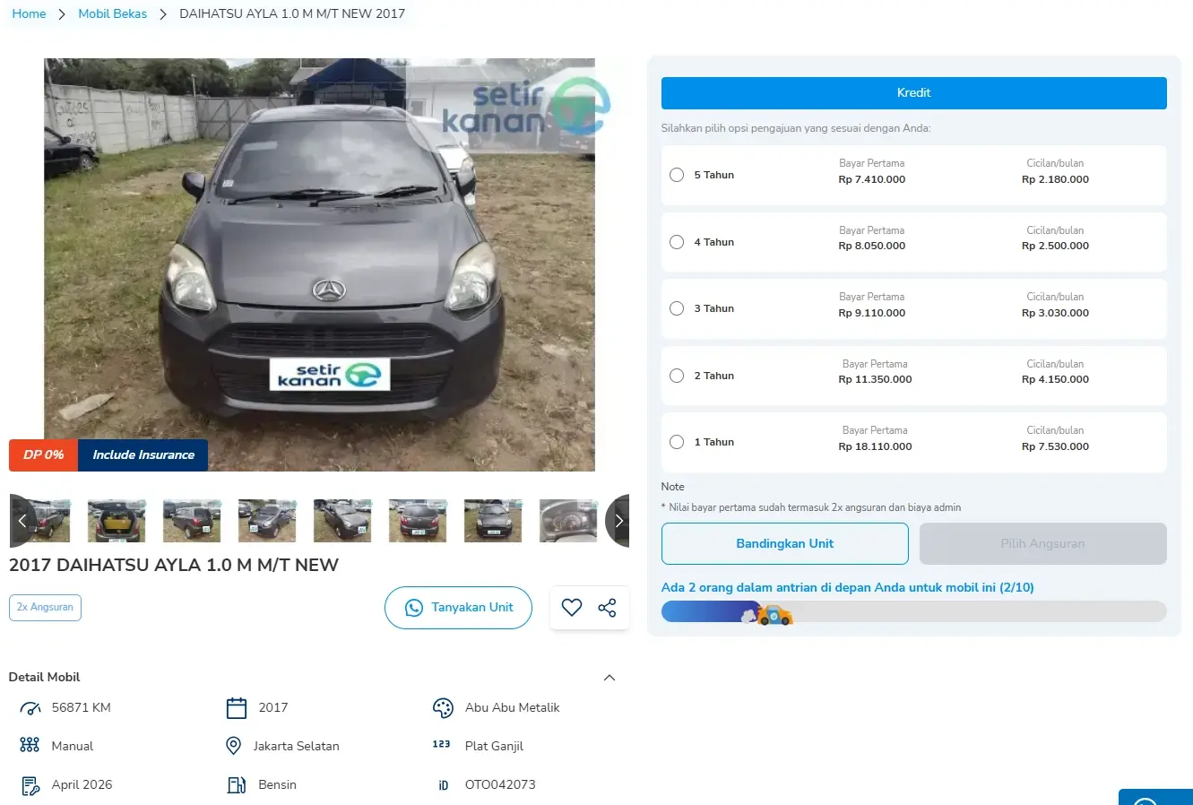This screenshot has width=1193, height=805.
Task: Click the heart favorite icon
Action: coord(571,608)
